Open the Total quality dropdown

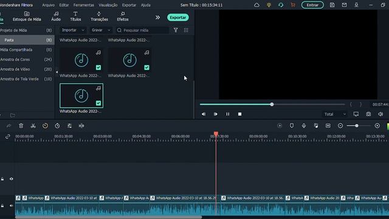(335, 114)
